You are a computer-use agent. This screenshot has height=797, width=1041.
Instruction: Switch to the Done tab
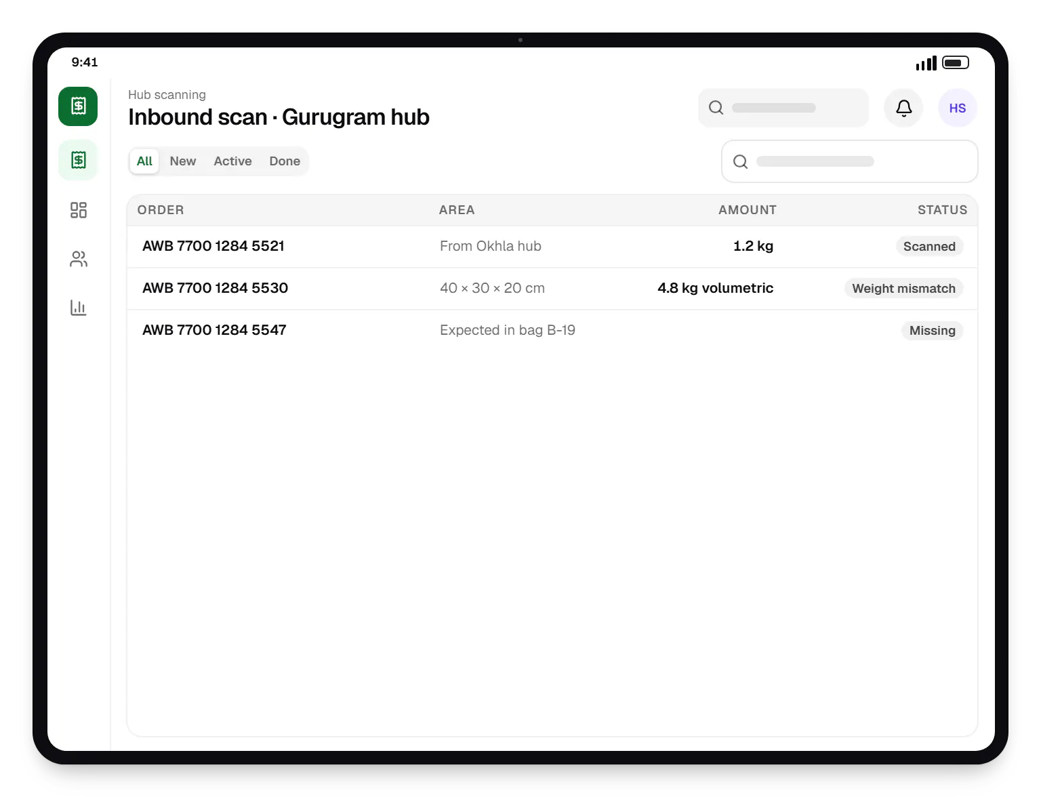coord(285,161)
